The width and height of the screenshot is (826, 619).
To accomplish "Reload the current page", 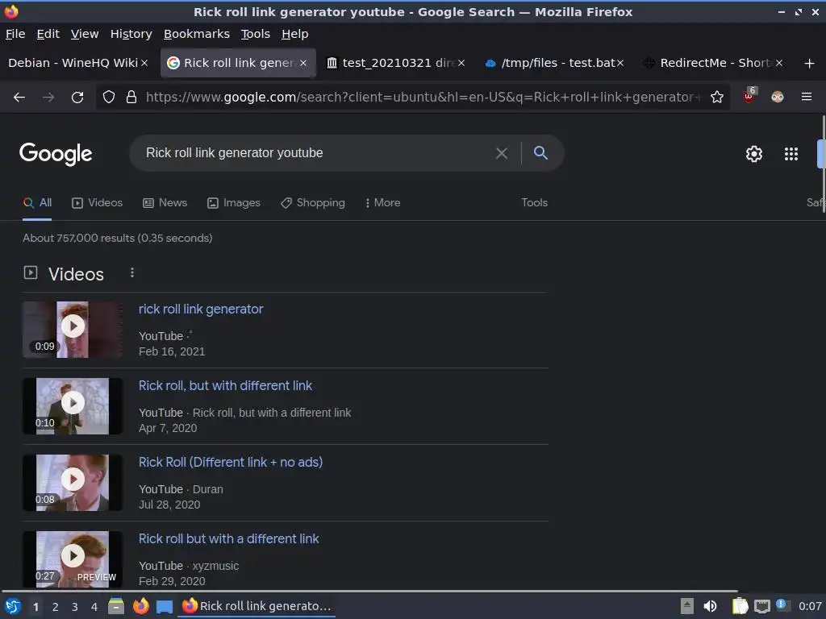I will [77, 97].
